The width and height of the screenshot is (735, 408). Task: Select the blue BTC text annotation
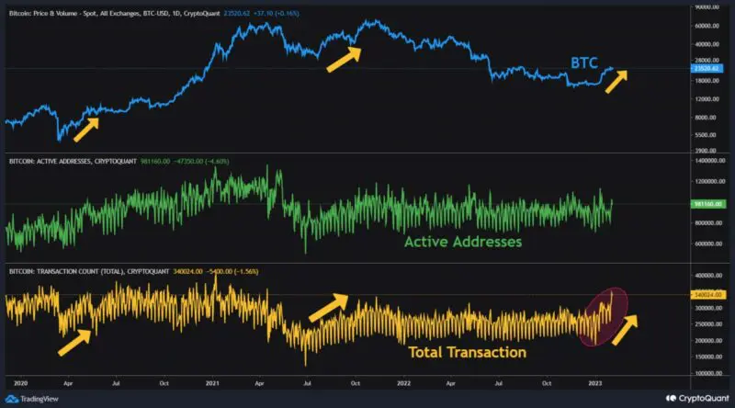582,63
